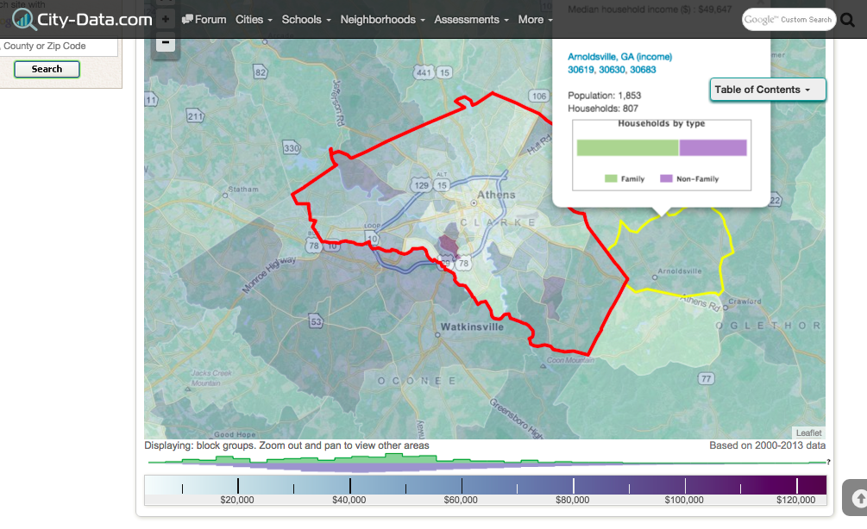Screen dimensions: 867x529
Task: Click the Family legend swatch
Action: point(611,178)
